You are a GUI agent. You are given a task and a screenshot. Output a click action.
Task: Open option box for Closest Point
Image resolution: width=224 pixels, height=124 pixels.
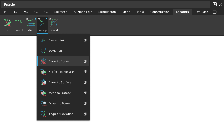click(x=85, y=40)
